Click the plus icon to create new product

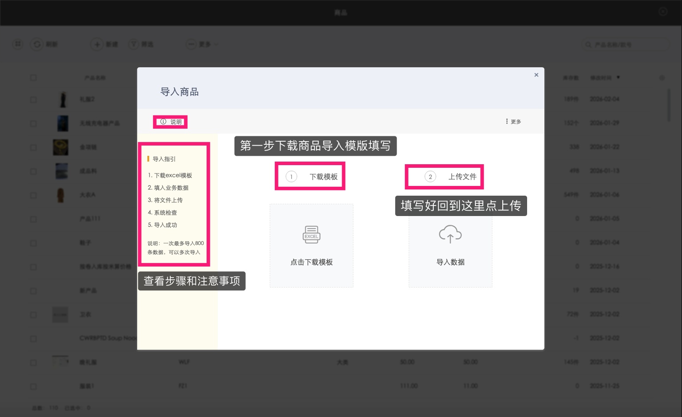click(x=97, y=44)
